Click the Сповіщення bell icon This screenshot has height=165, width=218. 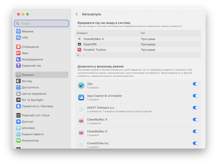(18, 47)
